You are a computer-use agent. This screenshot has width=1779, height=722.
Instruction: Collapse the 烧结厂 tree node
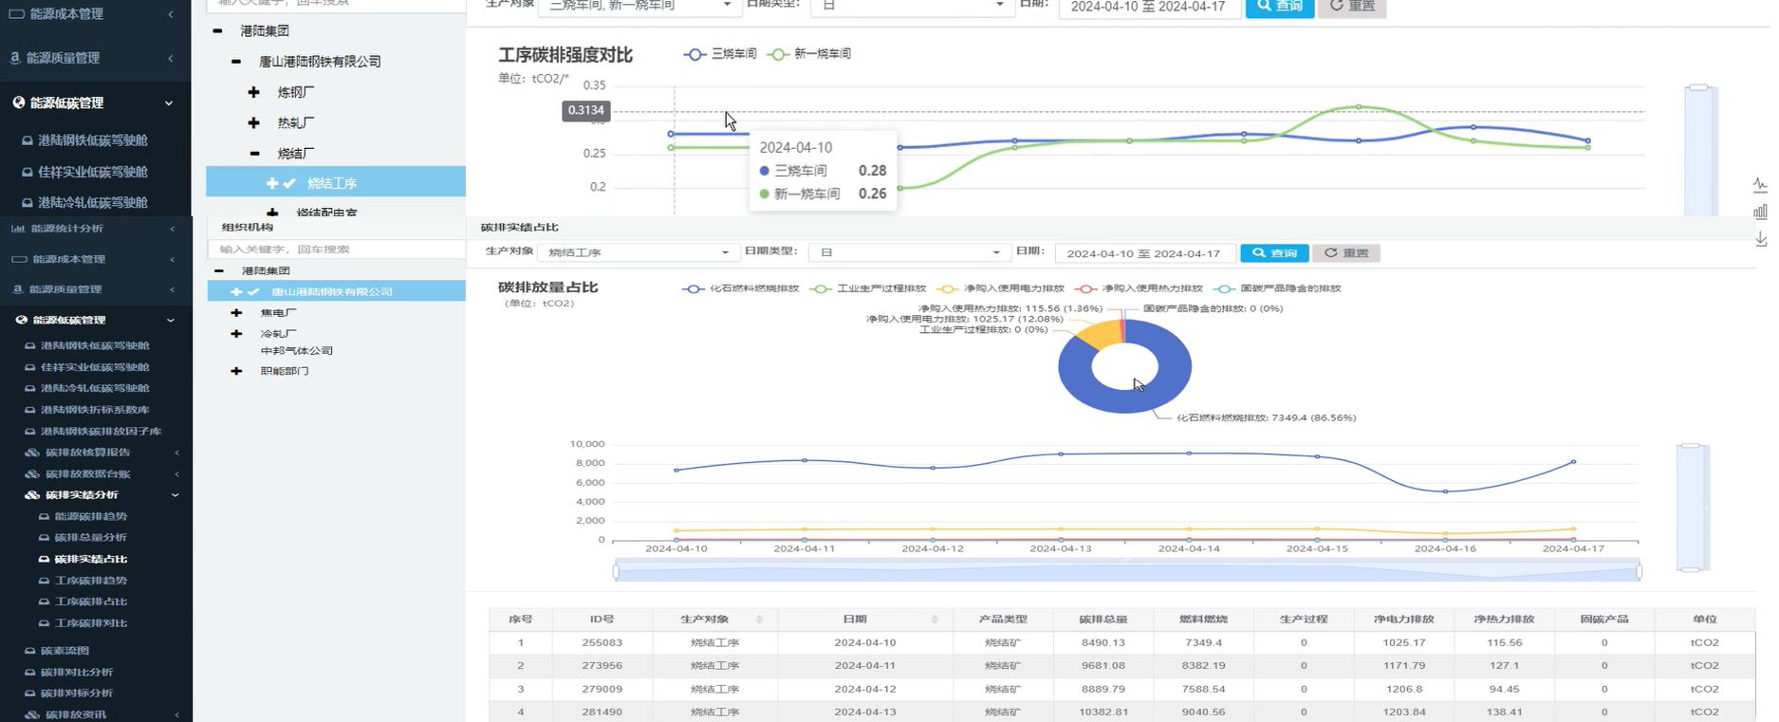pyautogui.click(x=254, y=153)
